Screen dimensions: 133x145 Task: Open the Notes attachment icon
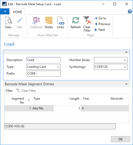pyautogui.click(x=49, y=21)
